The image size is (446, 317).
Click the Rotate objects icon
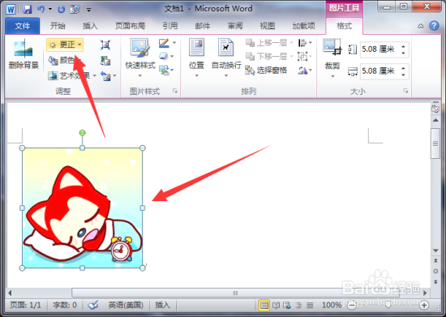point(302,70)
